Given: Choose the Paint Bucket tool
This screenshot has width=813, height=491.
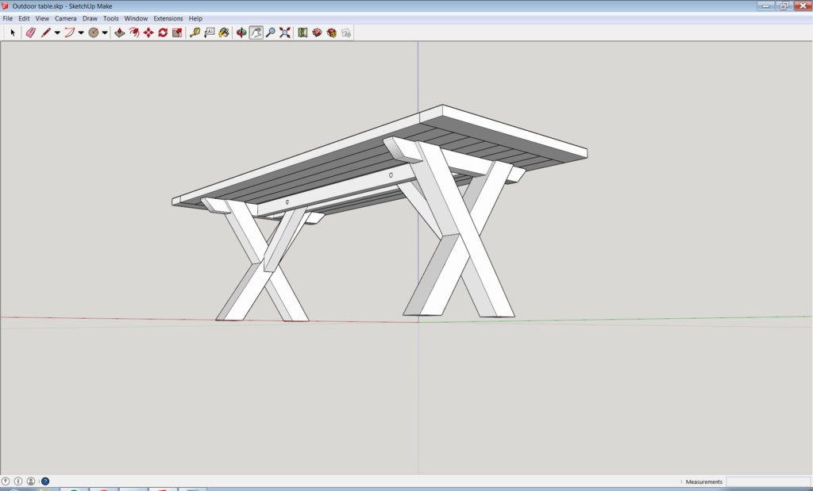Looking at the screenshot, I should [224, 33].
